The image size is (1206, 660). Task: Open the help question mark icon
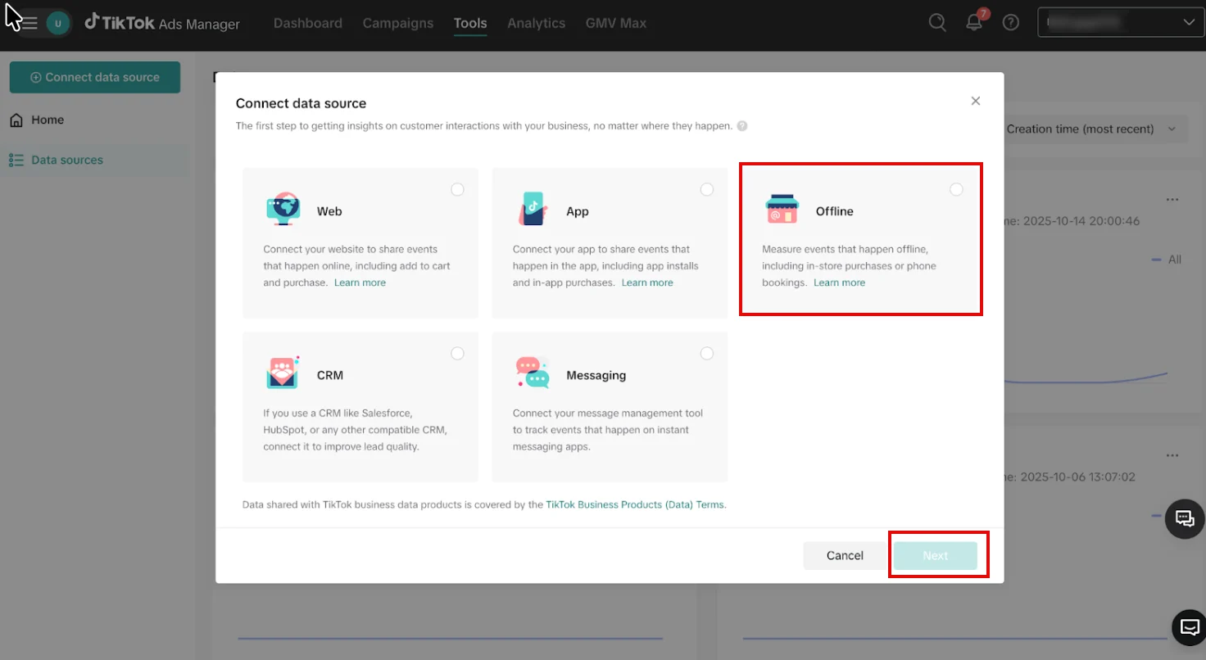click(1011, 23)
